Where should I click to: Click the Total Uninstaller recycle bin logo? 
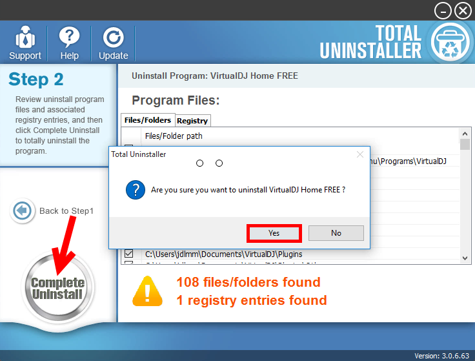point(450,43)
